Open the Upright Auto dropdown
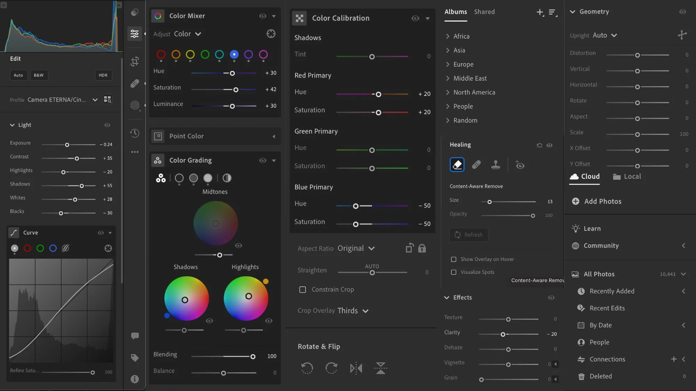 click(x=605, y=35)
